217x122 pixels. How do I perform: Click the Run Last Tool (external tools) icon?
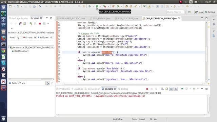105,6
